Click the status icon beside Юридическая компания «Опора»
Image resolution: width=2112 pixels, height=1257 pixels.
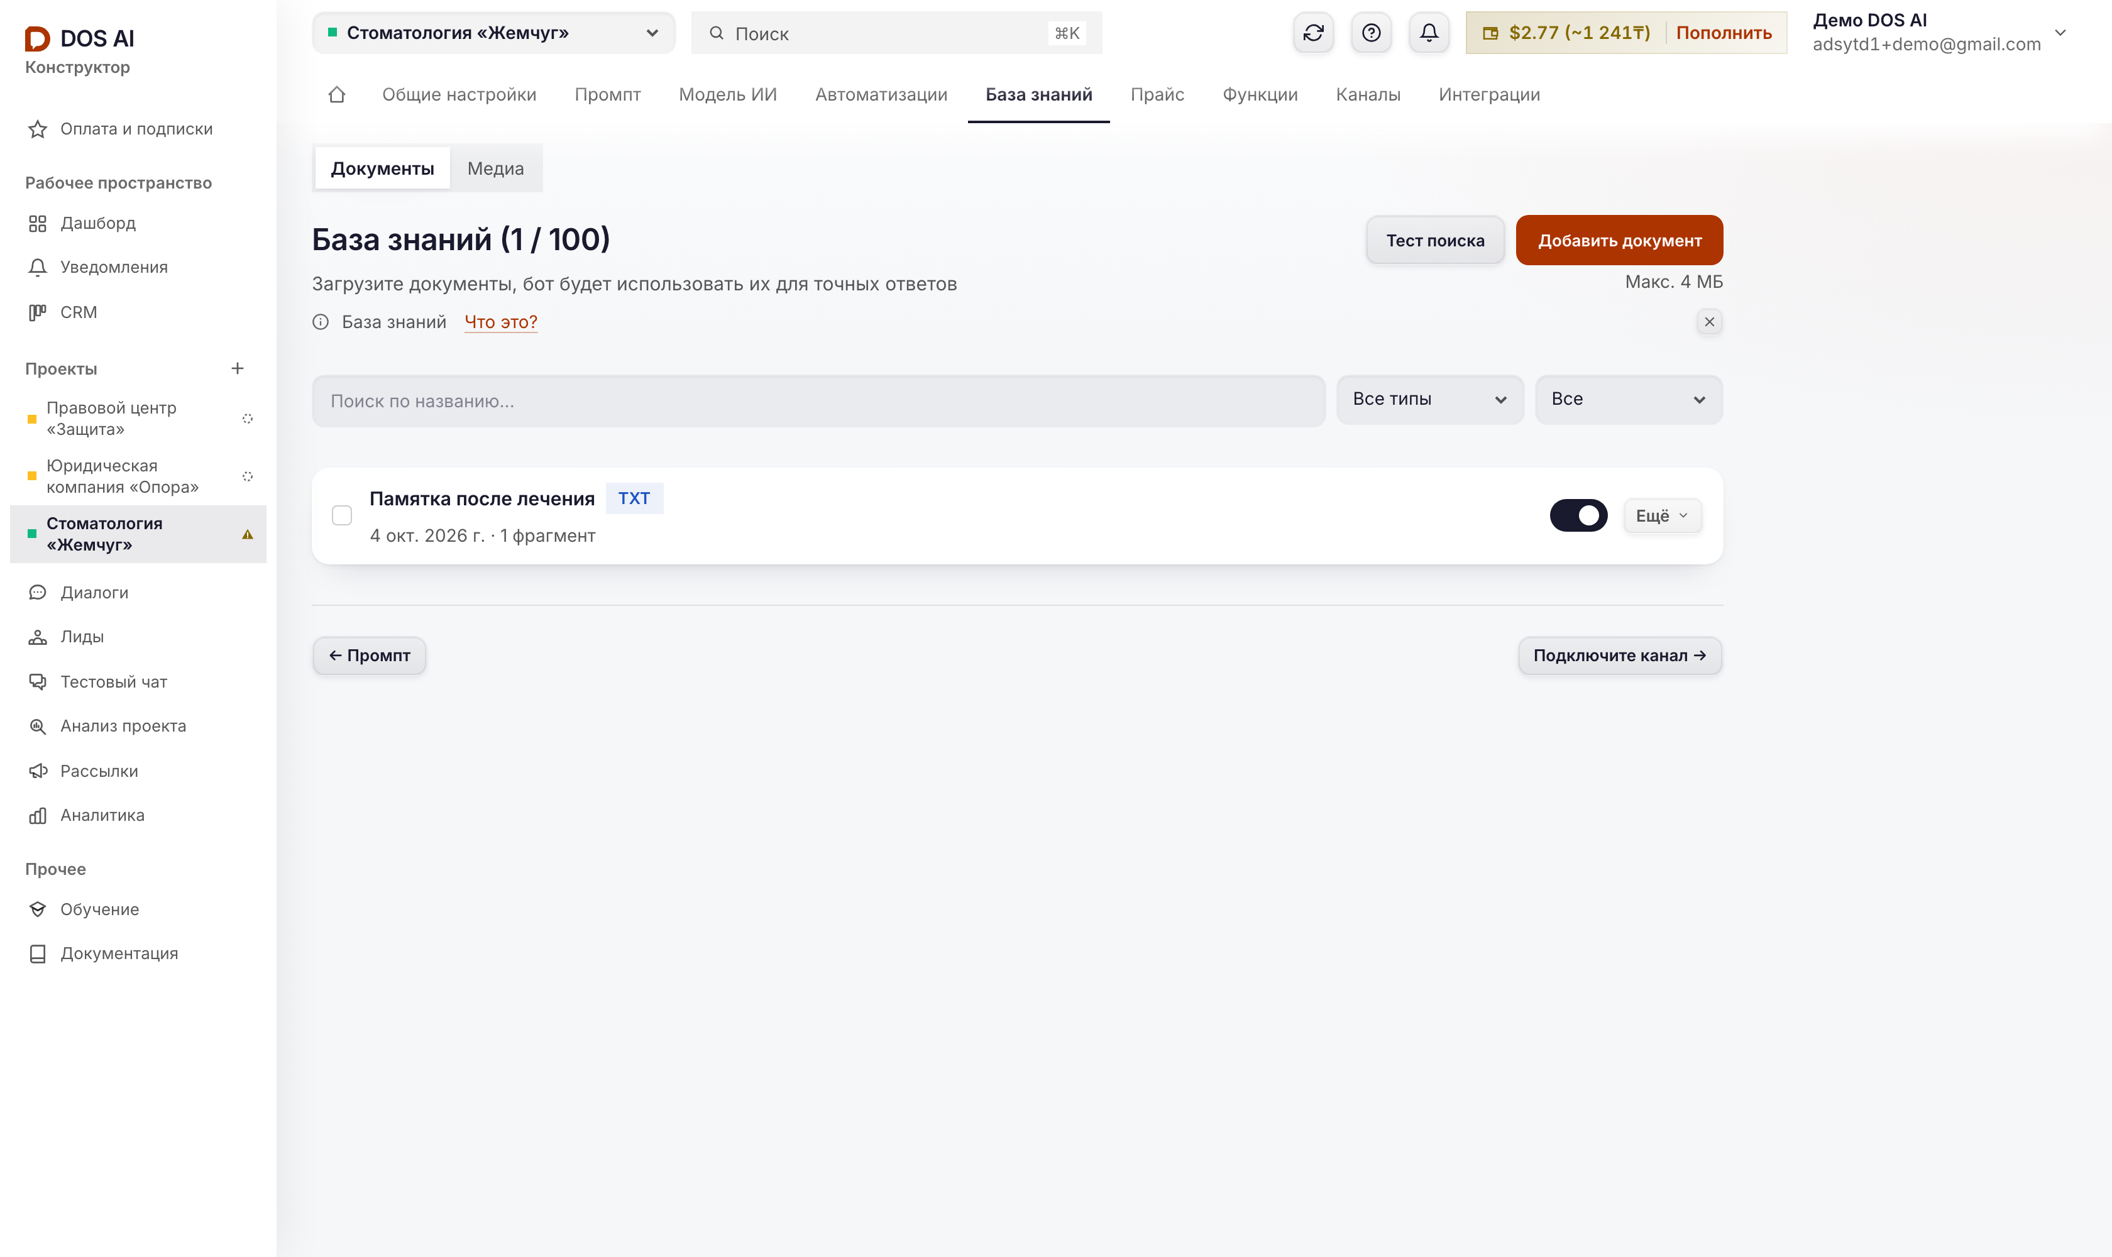tap(248, 476)
